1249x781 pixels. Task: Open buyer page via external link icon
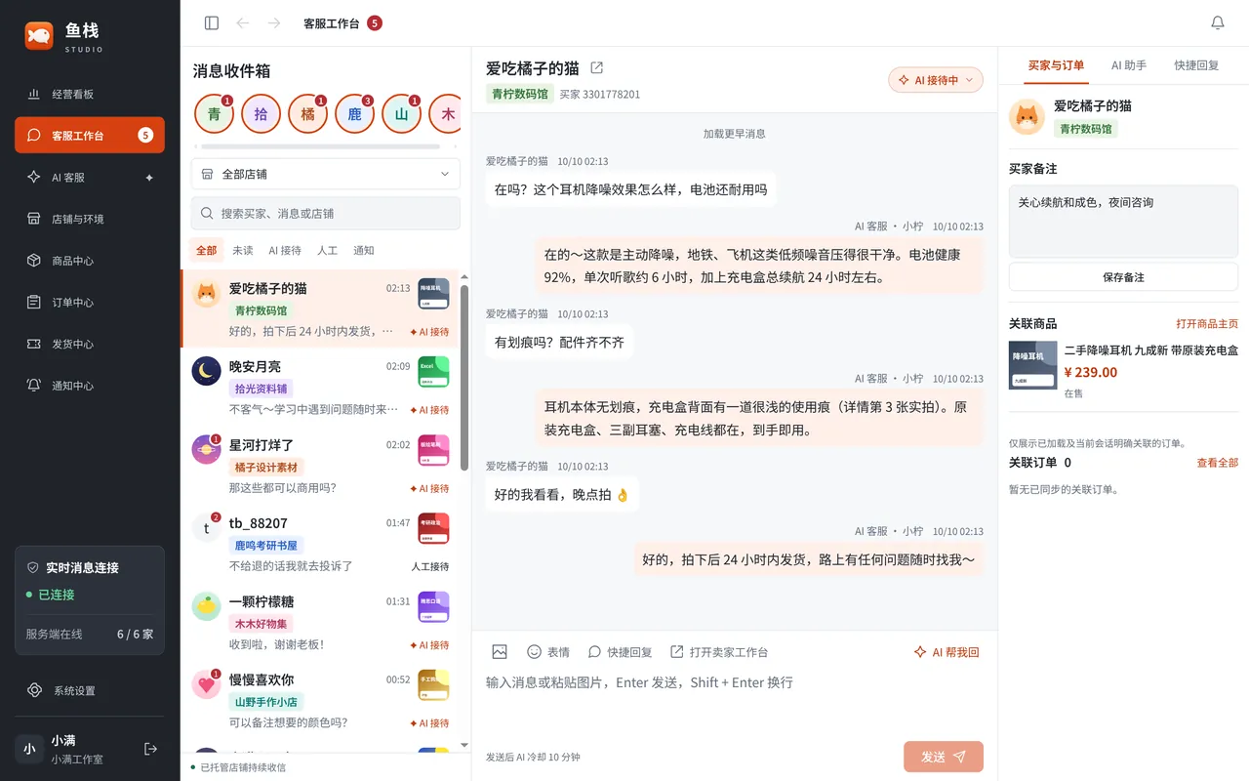pos(597,67)
